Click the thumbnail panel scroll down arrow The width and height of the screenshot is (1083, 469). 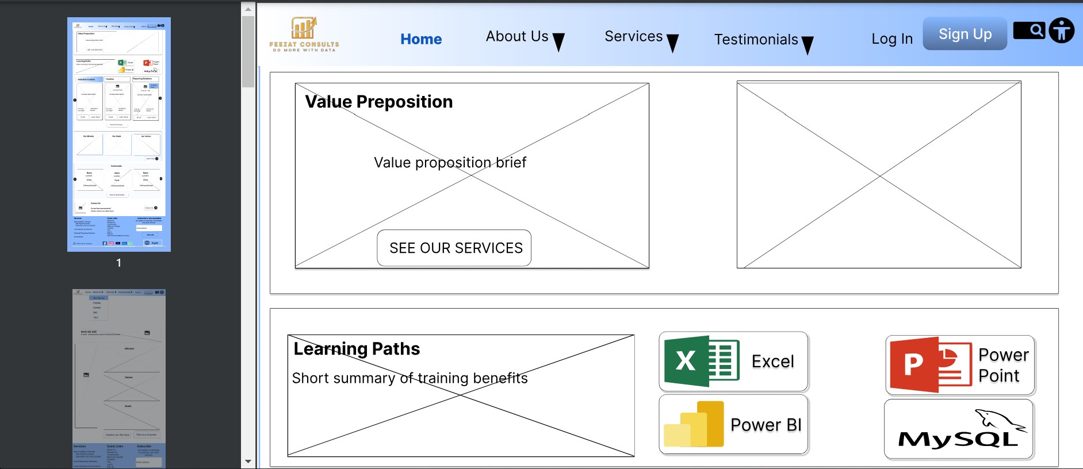point(248,461)
